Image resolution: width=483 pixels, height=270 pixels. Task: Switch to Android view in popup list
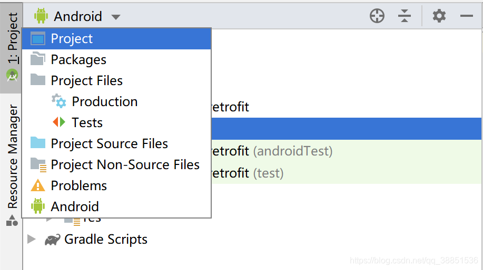(116, 206)
